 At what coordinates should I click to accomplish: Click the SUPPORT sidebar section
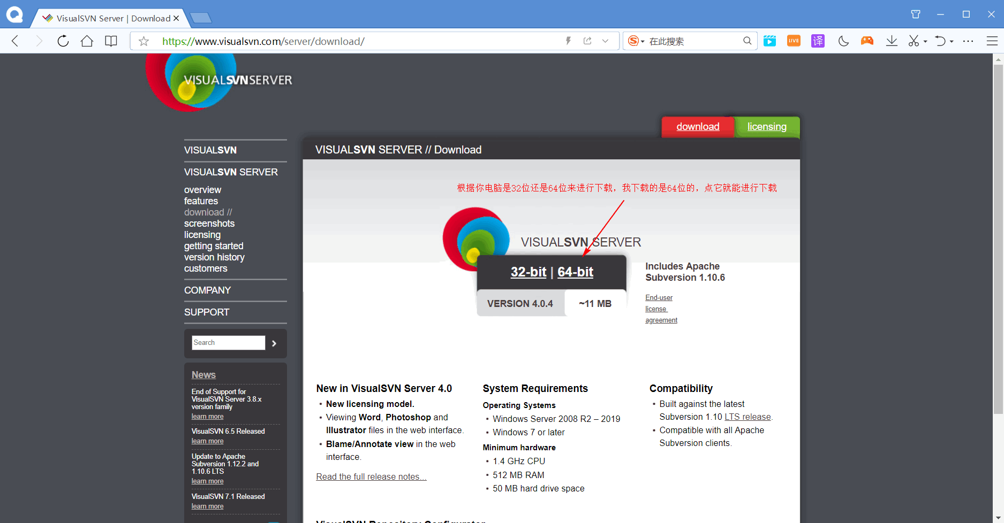(x=207, y=312)
